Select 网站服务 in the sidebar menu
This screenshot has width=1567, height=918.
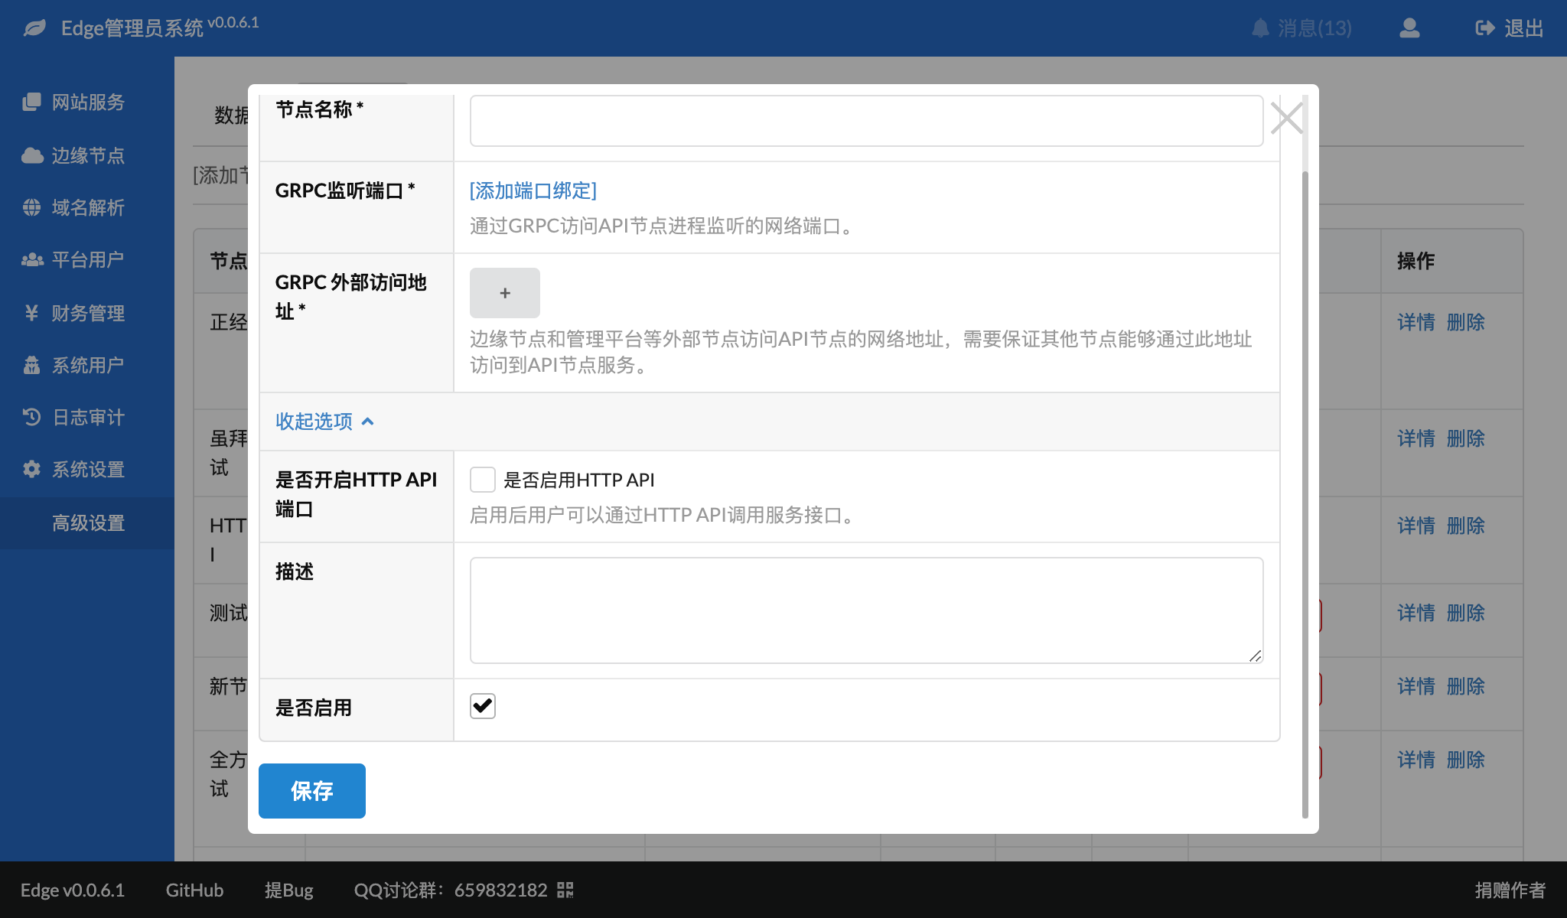[x=88, y=102]
